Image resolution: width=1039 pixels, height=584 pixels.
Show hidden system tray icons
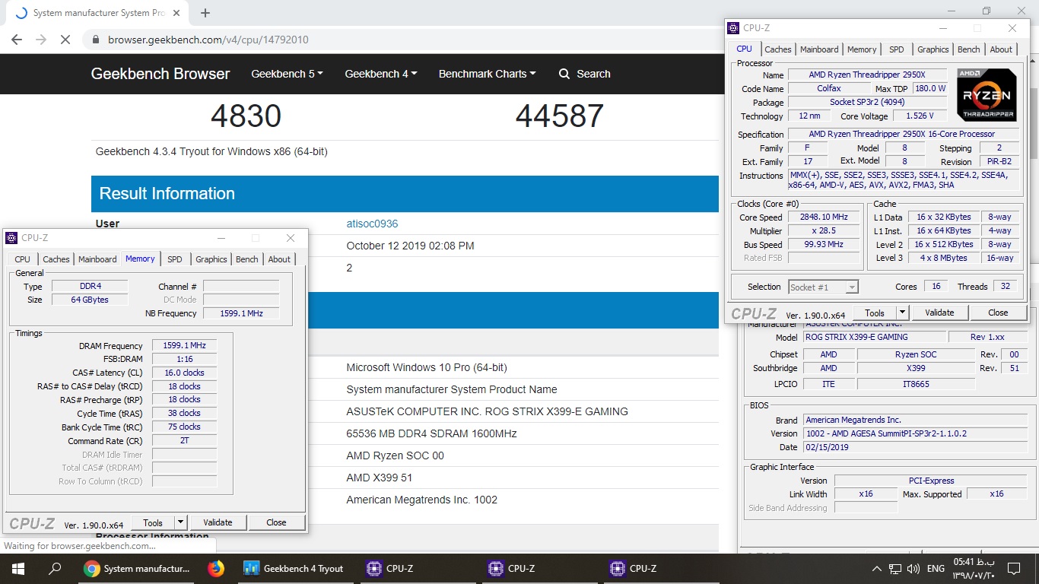[877, 569]
